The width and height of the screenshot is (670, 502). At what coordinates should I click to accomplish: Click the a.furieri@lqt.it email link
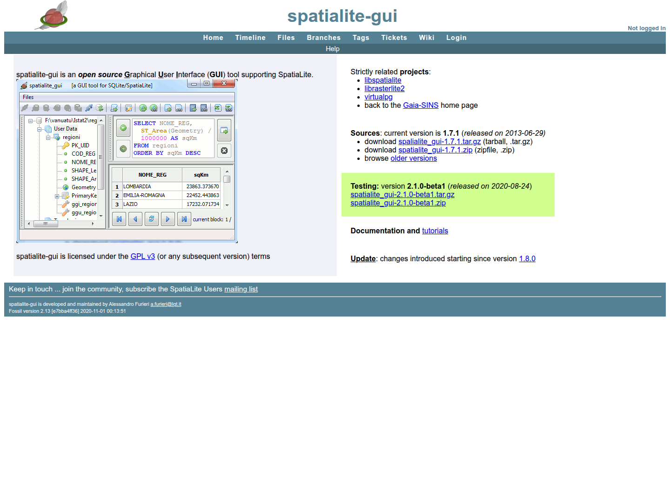pyautogui.click(x=166, y=304)
